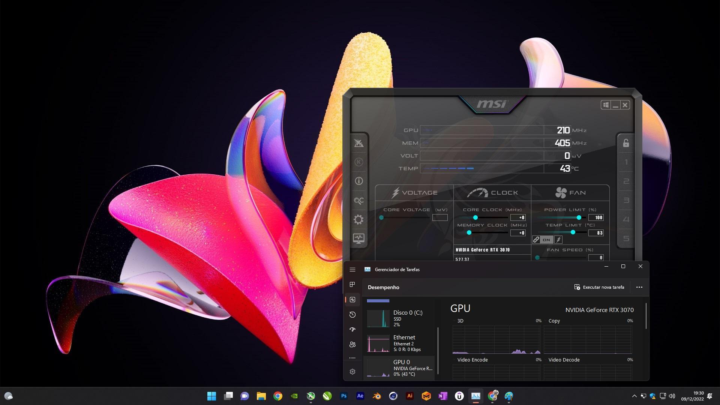Click the Power Limit slider handle

coord(579,217)
